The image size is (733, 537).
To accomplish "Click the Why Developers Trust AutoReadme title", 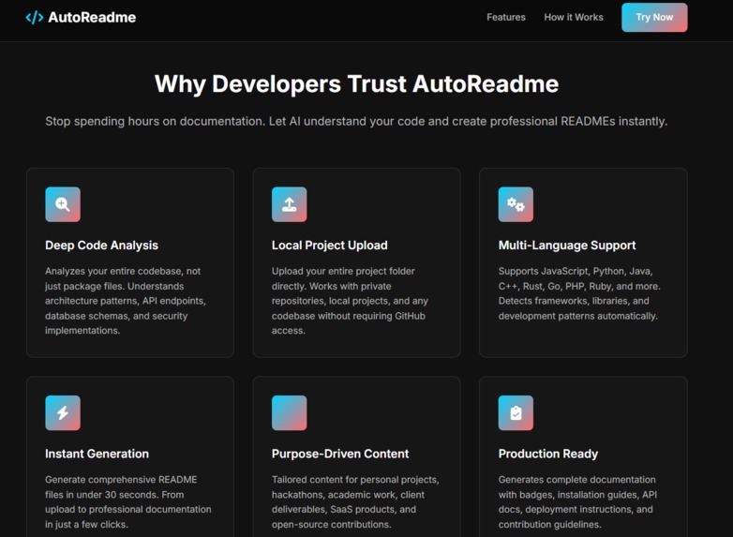I will (357, 84).
